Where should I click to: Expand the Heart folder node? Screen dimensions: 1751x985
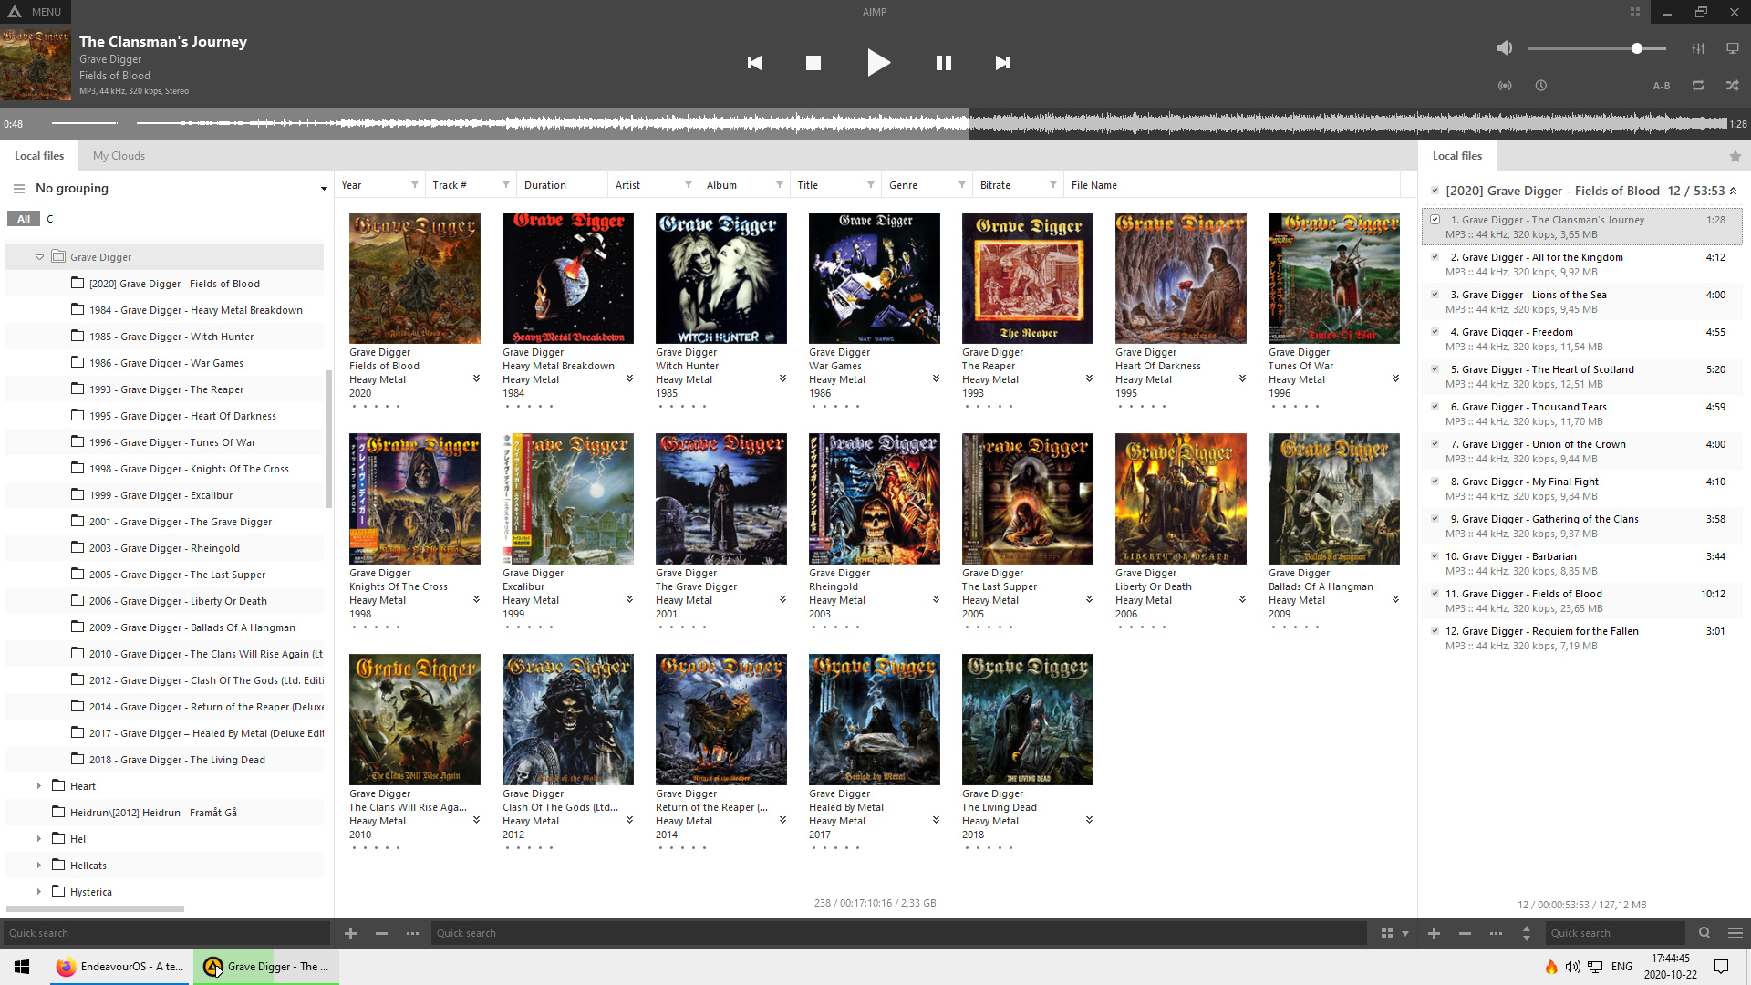pyautogui.click(x=39, y=786)
